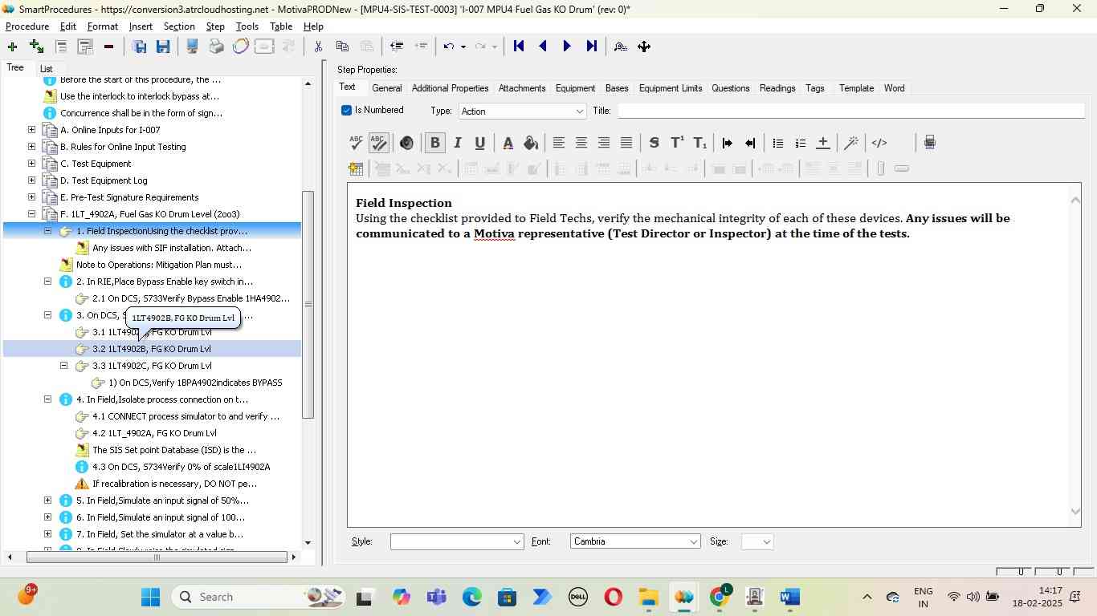The width and height of the screenshot is (1097, 616).
Task: Click the Save procedure icon
Action: [x=163, y=47]
